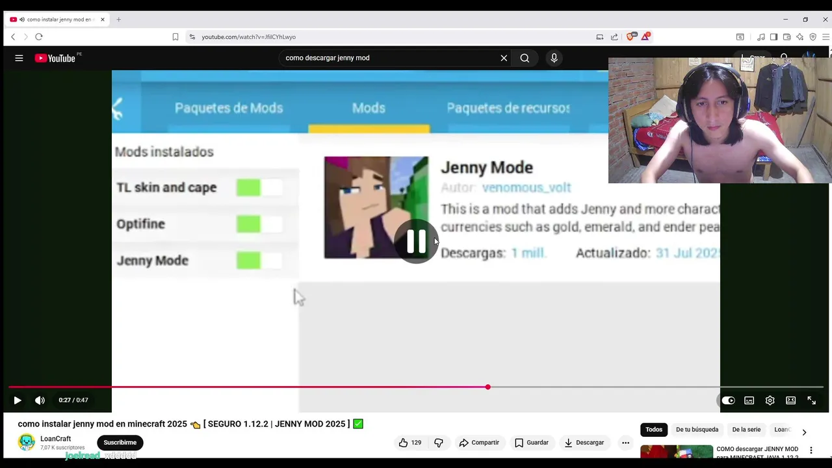Viewport: 832px width, 468px height.
Task: Open 'COMO descargar JENNY MOD' video title
Action: coord(757,453)
